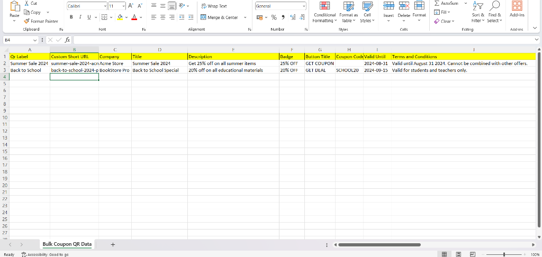This screenshot has width=542, height=257.
Task: Select the Bulk Coupon QR Data sheet tab
Action: pos(67,244)
